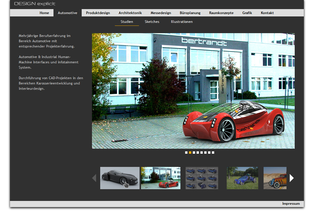This screenshot has width=315, height=220.
Task: Click the 'Durchführung von CAD-Projekten' paragraph
Action: [x=51, y=83]
